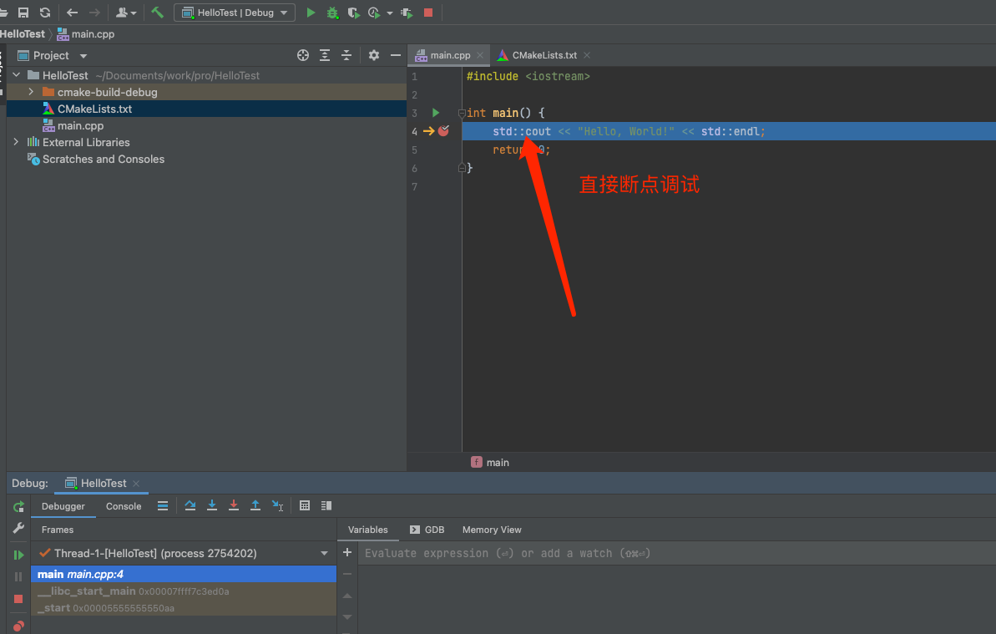This screenshot has width=996, height=634.
Task: Open the Thread-1-[HelloTest] thread dropdown
Action: (324, 553)
